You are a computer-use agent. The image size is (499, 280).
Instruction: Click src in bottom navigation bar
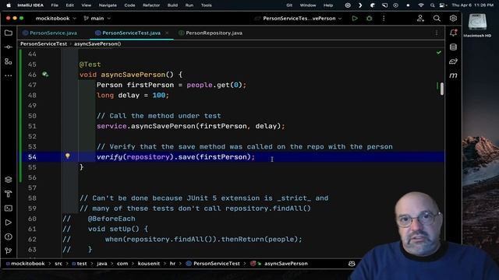58,264
